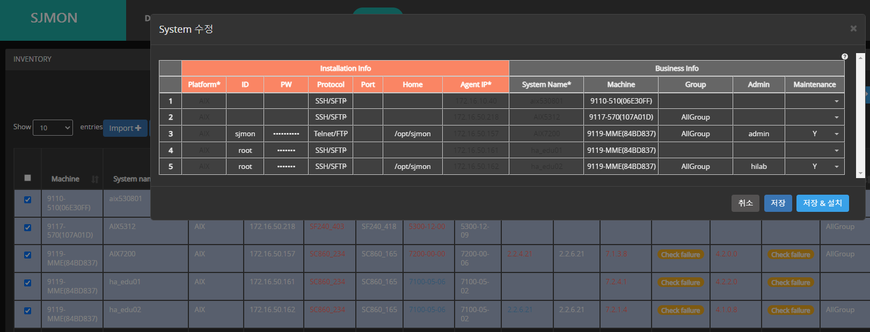
Task: Open the Show entries count dropdown
Action: (53, 128)
